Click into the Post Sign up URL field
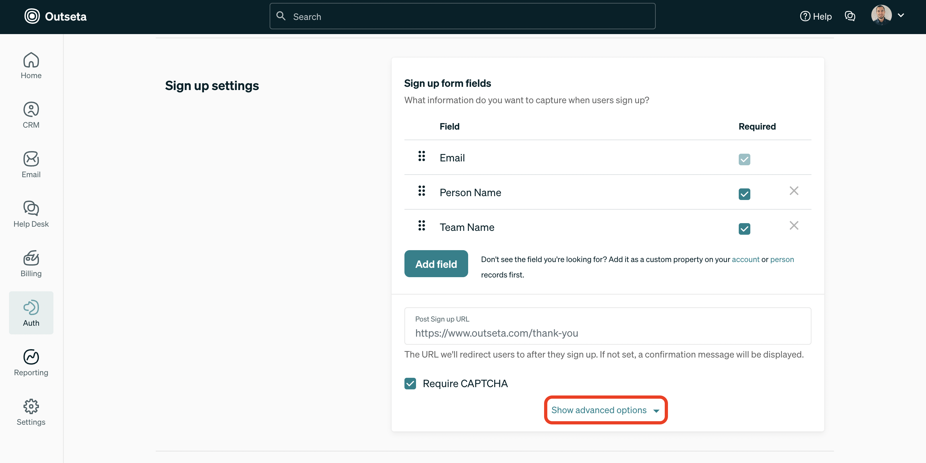Viewport: 926px width, 463px height. (x=607, y=332)
